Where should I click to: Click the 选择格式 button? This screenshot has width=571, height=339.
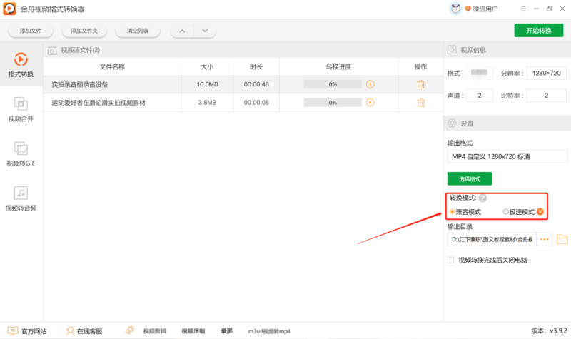[469, 178]
